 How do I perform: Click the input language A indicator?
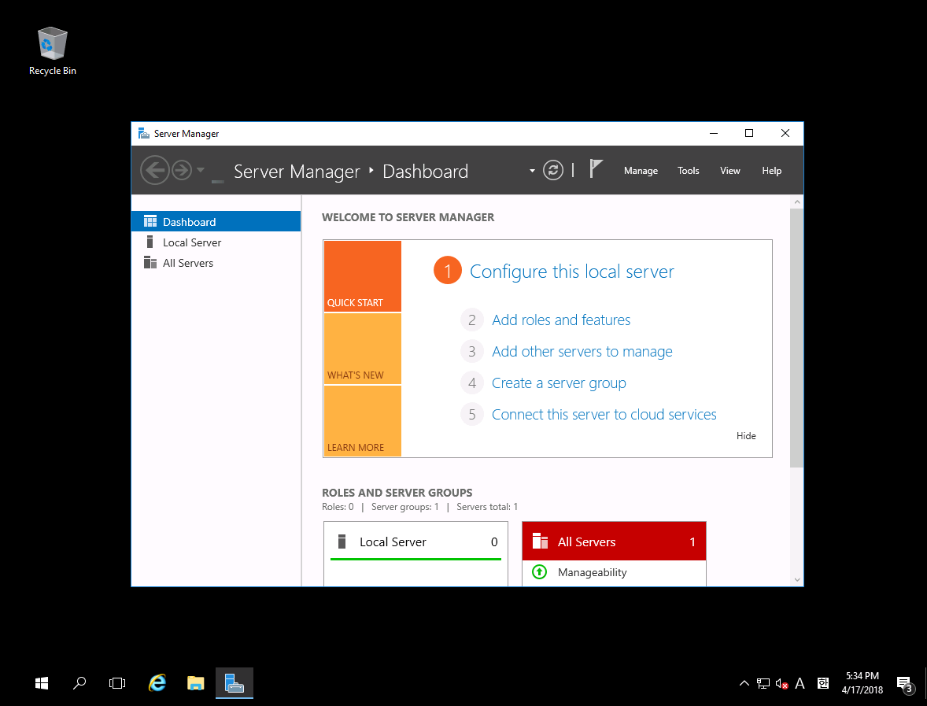point(800,683)
